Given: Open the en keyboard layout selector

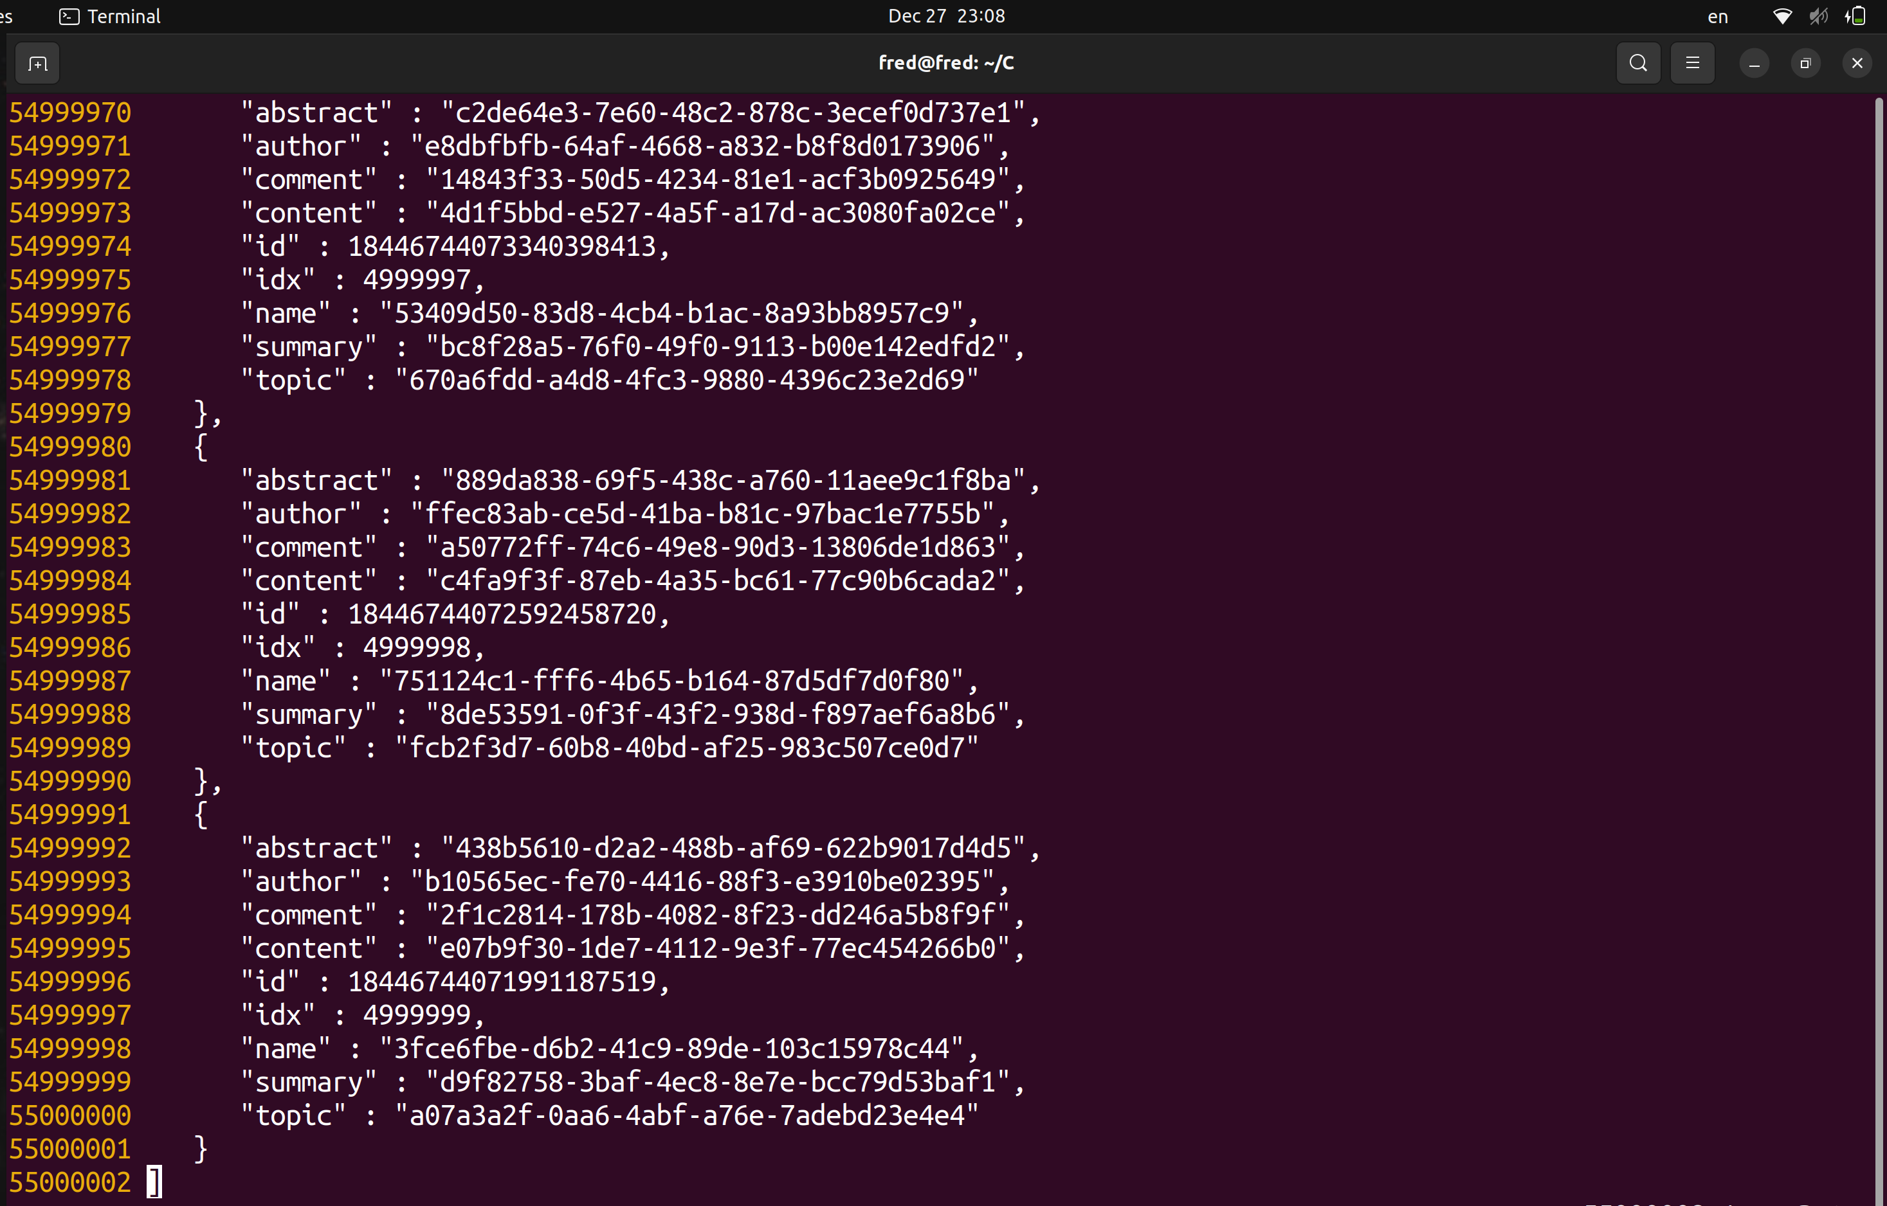Looking at the screenshot, I should [x=1717, y=17].
